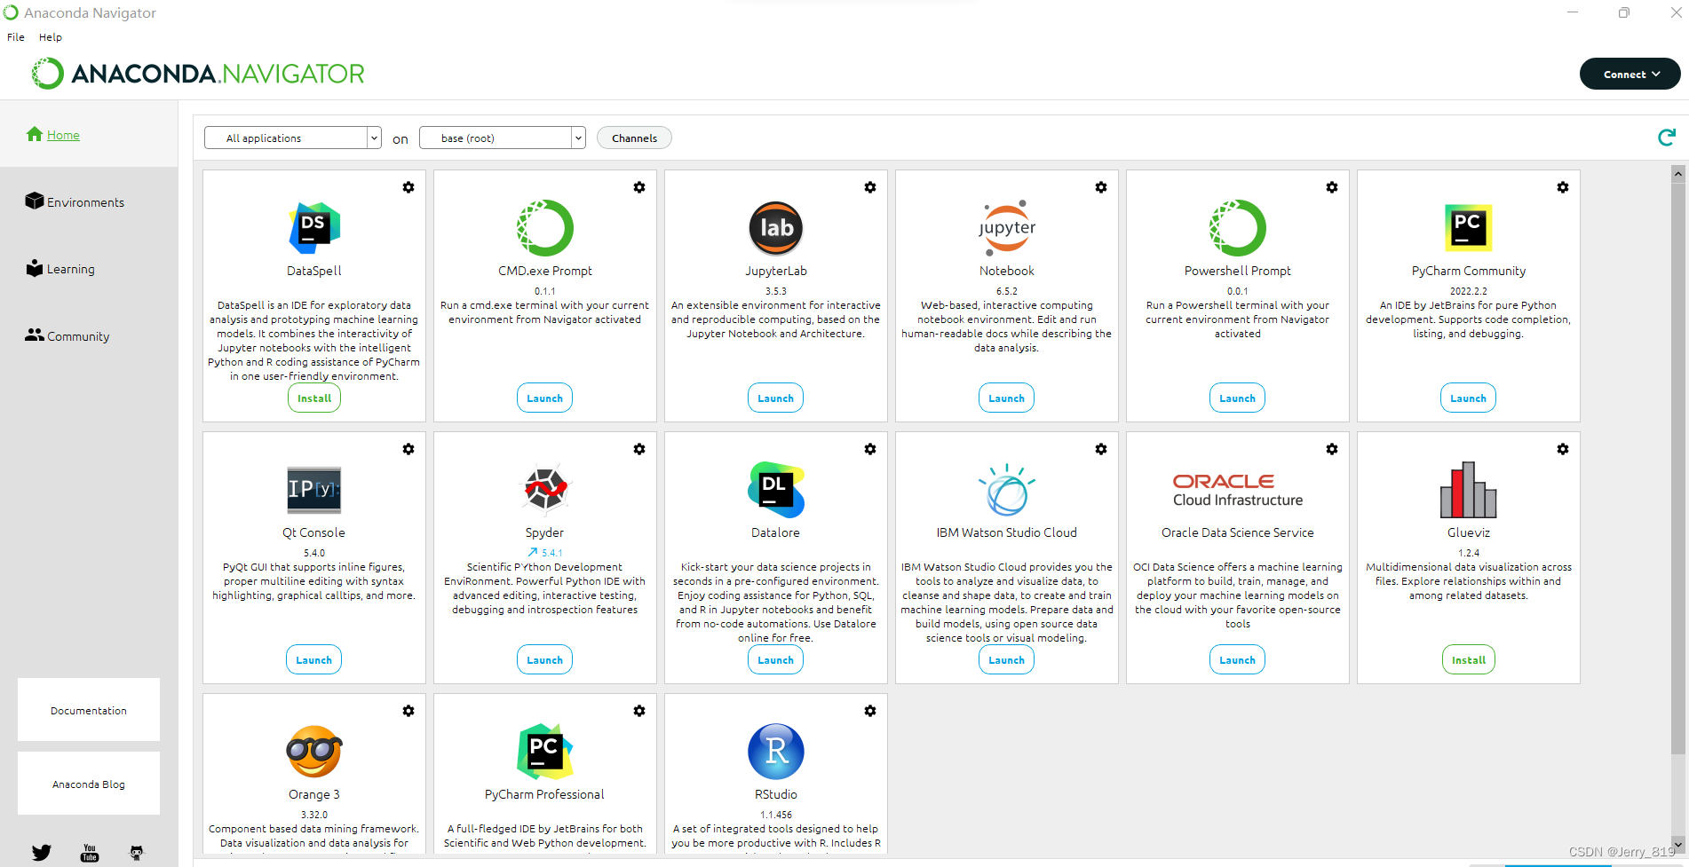Click the RStudio application logo
Viewport: 1689px width, 867px height.
(775, 752)
